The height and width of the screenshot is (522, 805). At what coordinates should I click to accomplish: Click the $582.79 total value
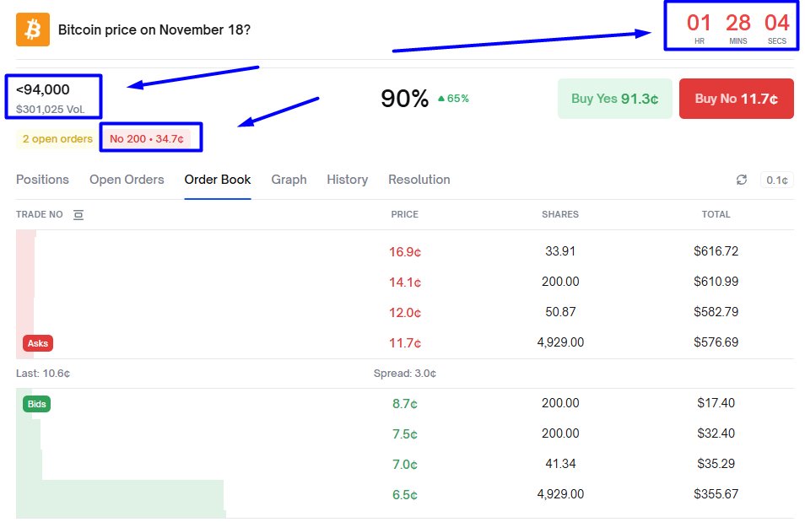coord(716,312)
